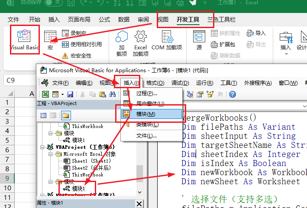307x208 pixels.
Task: Open VBA 窗口(W) menu
Action: [288, 83]
